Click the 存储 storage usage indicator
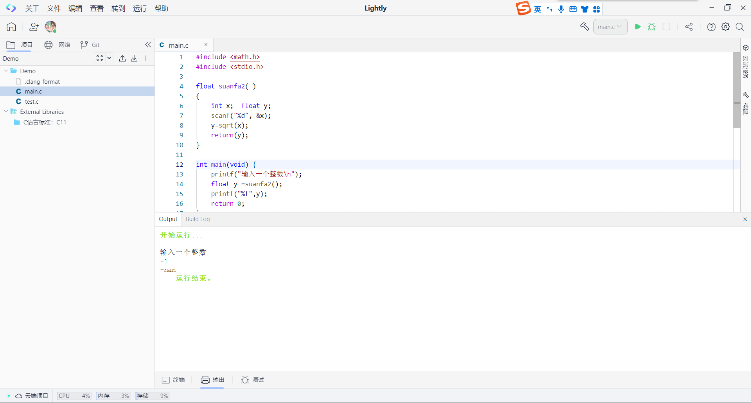This screenshot has width=751, height=403. (152, 396)
